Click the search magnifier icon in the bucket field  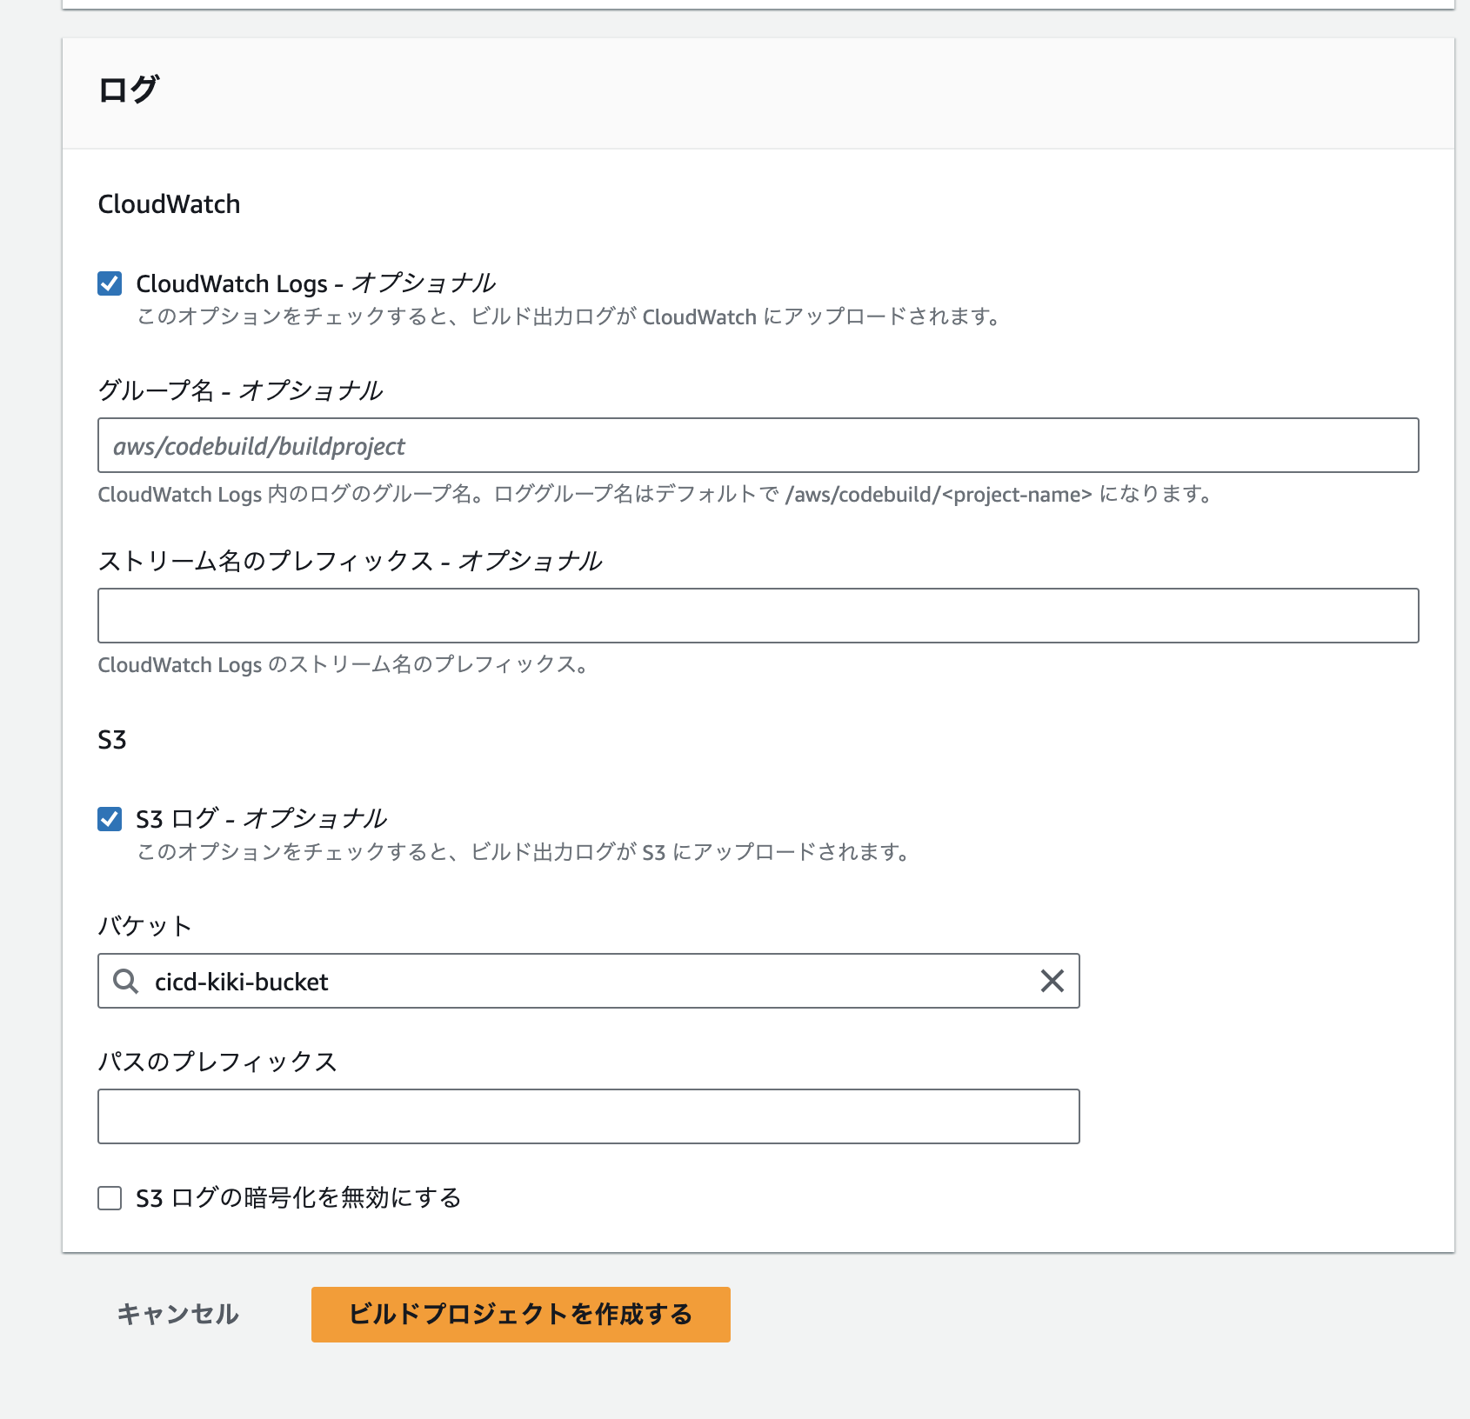(127, 981)
